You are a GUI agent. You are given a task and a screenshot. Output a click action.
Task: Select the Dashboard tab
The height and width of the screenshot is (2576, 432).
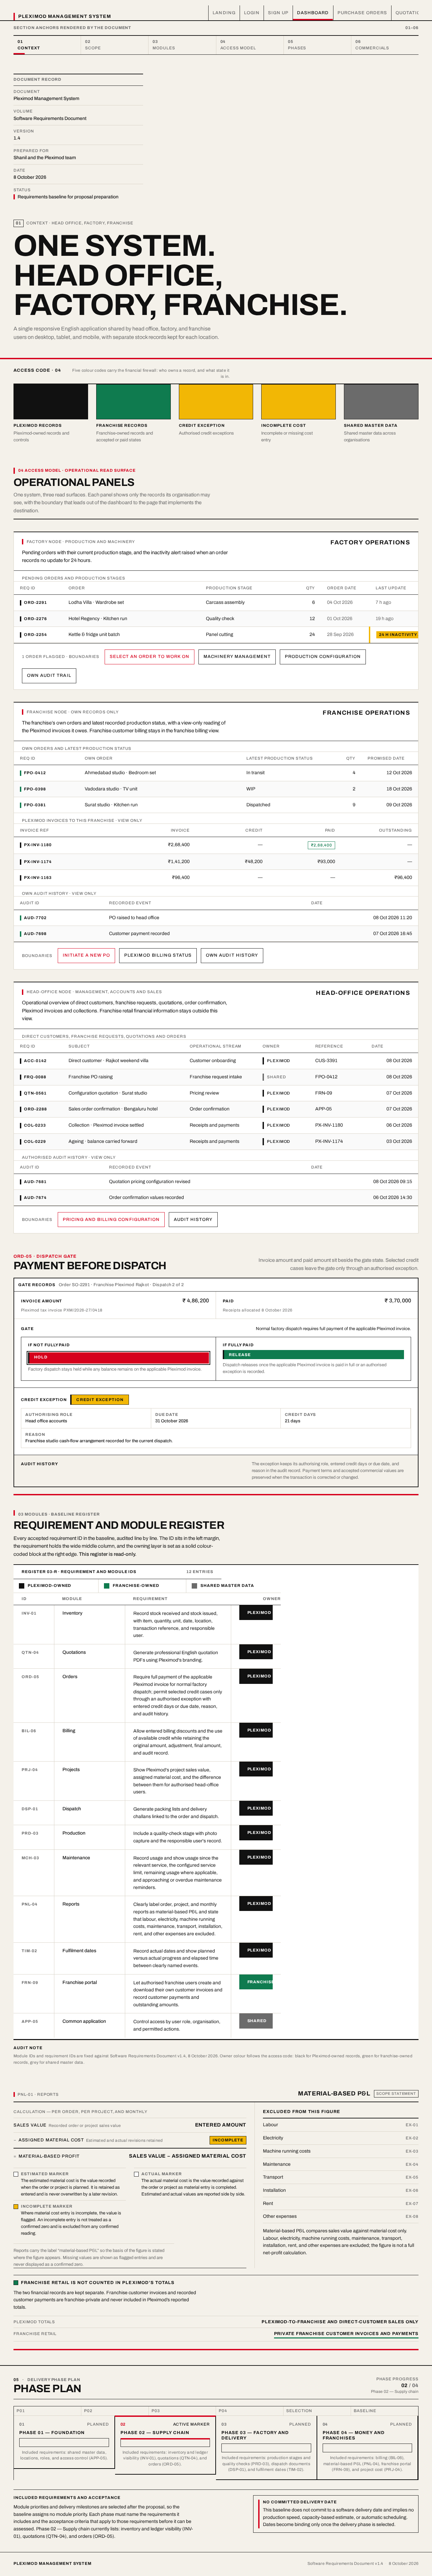[312, 13]
